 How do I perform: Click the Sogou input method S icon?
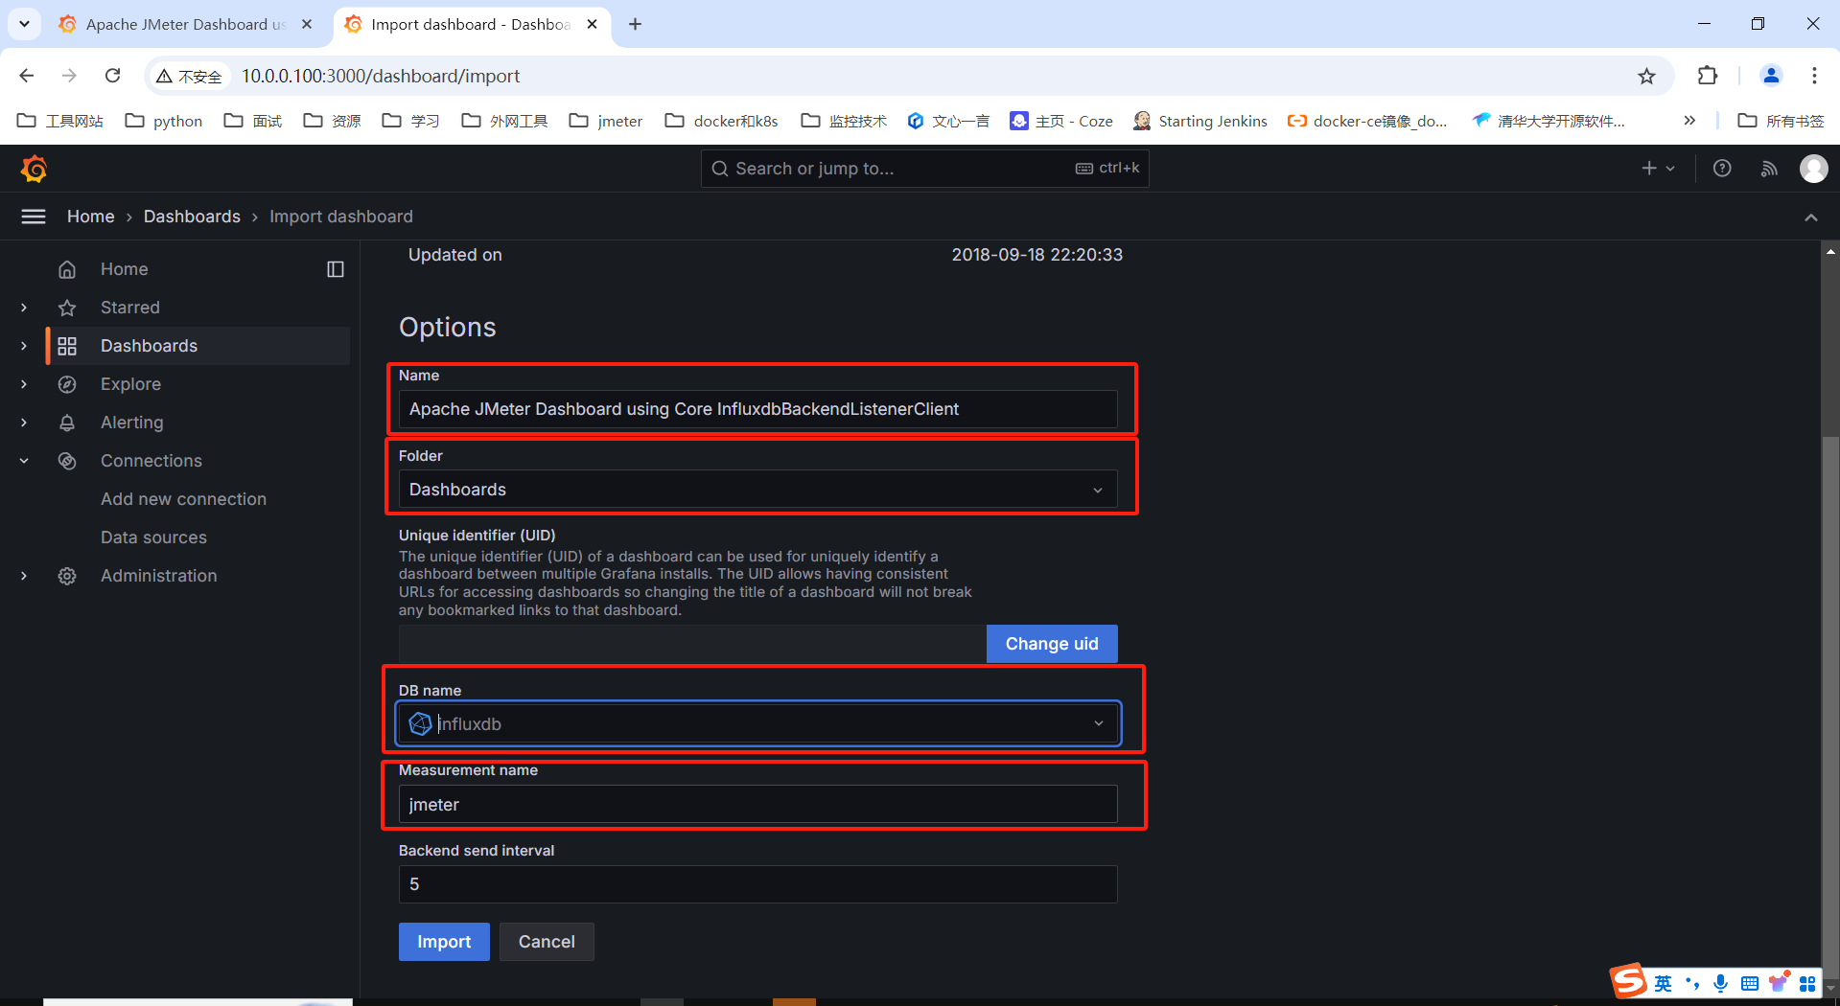coord(1629,982)
